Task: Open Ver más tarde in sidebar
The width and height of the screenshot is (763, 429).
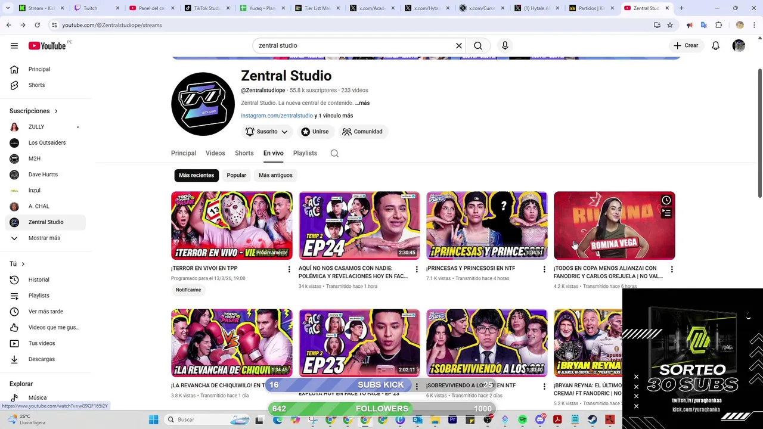Action: 45,312
